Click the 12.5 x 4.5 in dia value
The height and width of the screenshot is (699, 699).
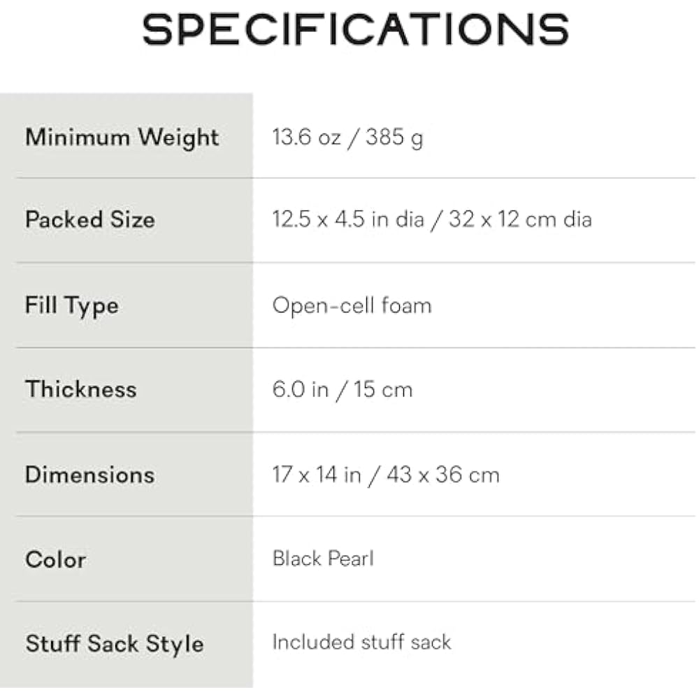tap(348, 219)
